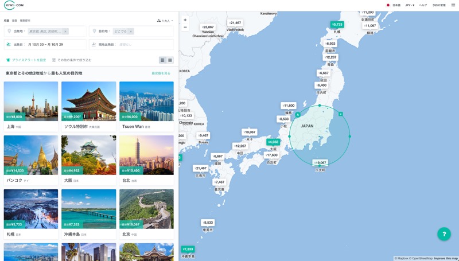Zoom out on the map

185,27
